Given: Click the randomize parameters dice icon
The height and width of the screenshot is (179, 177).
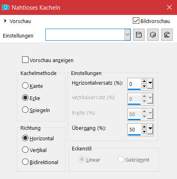Looking at the screenshot, I should 153,35.
